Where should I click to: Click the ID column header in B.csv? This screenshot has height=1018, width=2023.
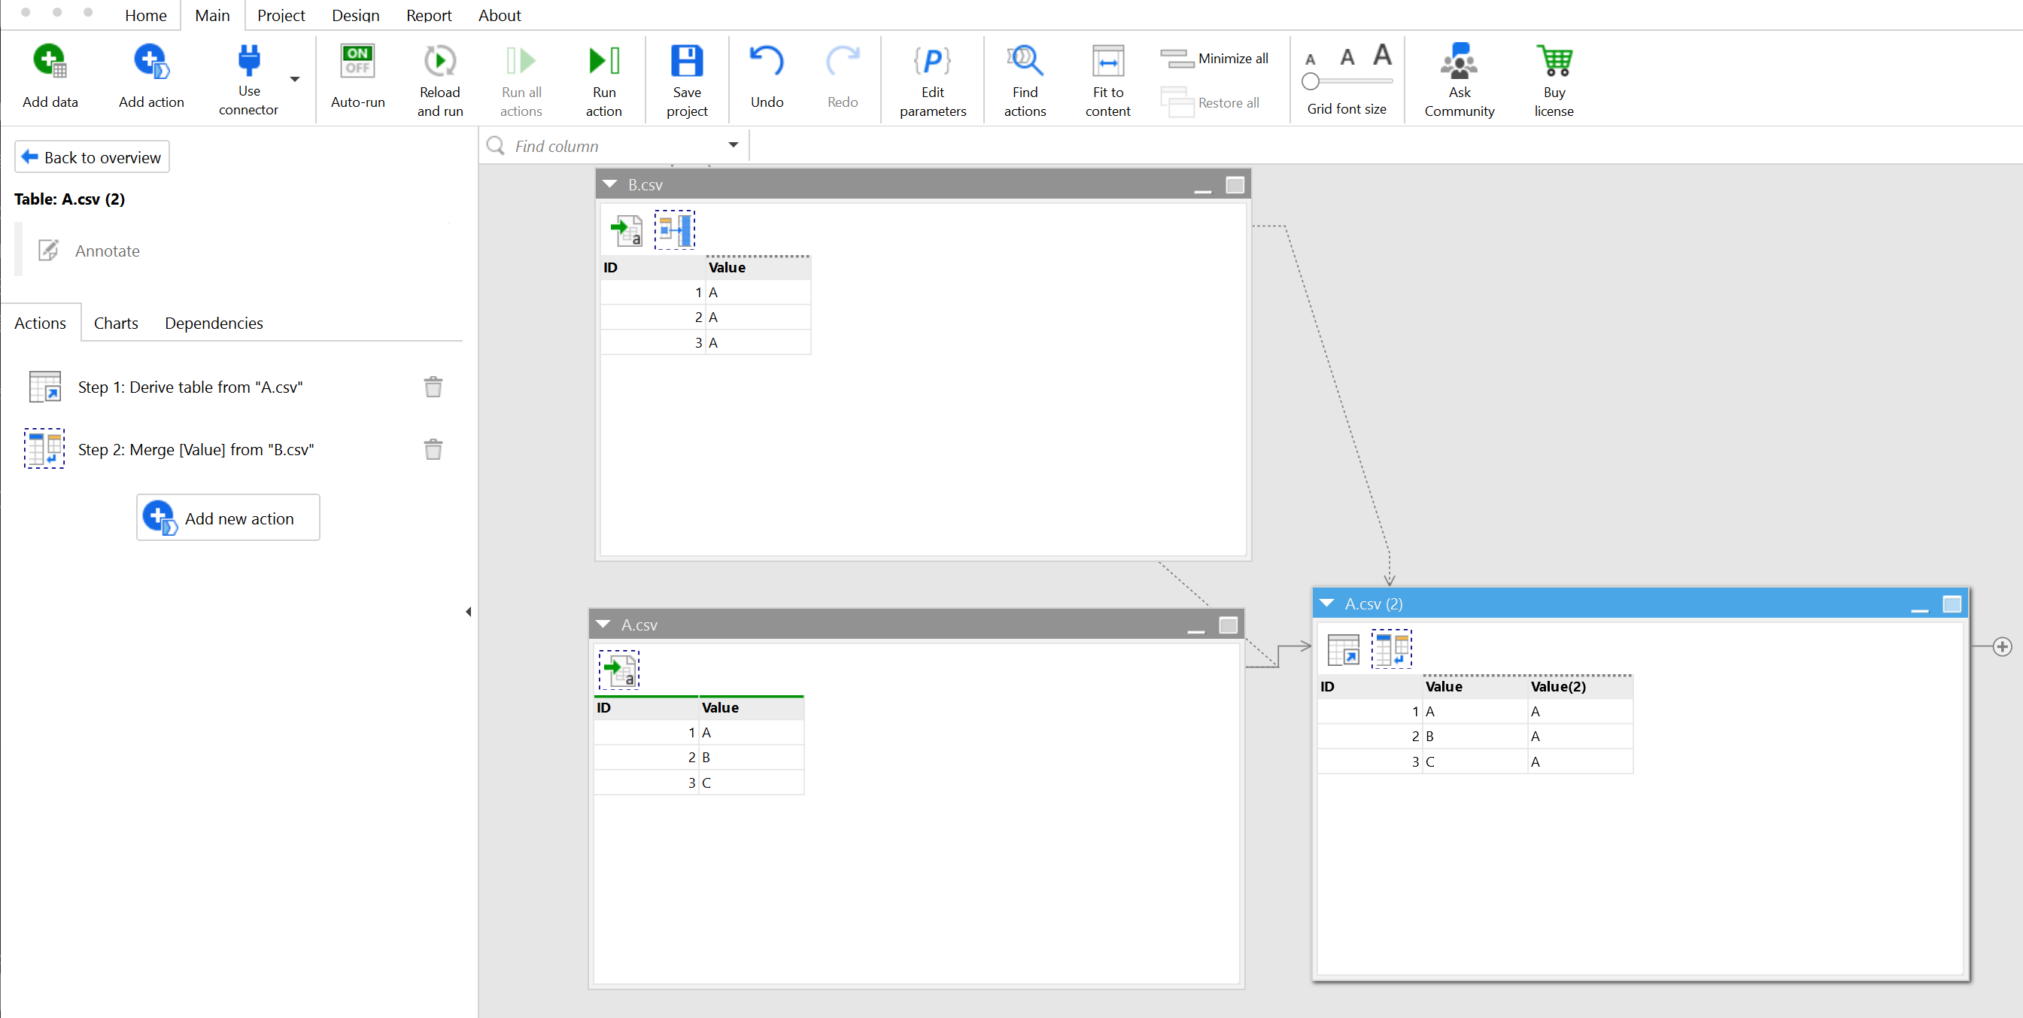click(652, 268)
